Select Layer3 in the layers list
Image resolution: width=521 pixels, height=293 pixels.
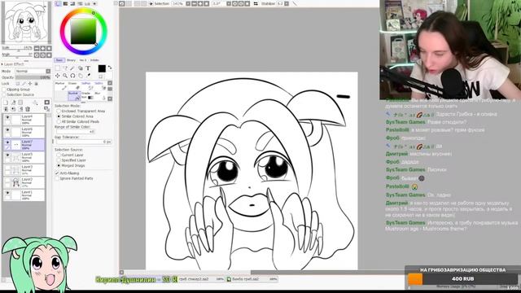point(24,170)
